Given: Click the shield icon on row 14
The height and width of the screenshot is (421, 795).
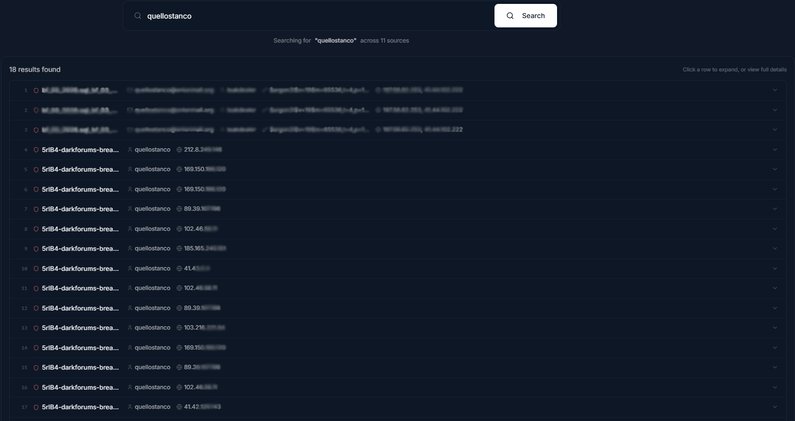Looking at the screenshot, I should tap(36, 348).
